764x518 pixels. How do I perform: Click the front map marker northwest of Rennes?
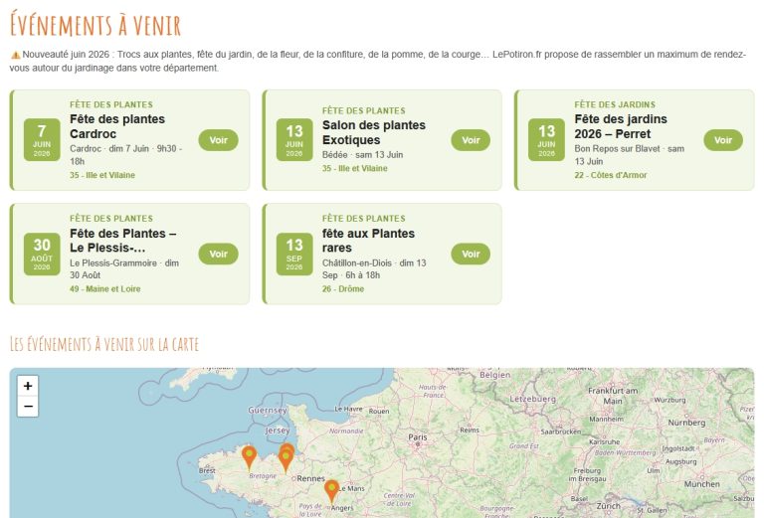click(286, 461)
